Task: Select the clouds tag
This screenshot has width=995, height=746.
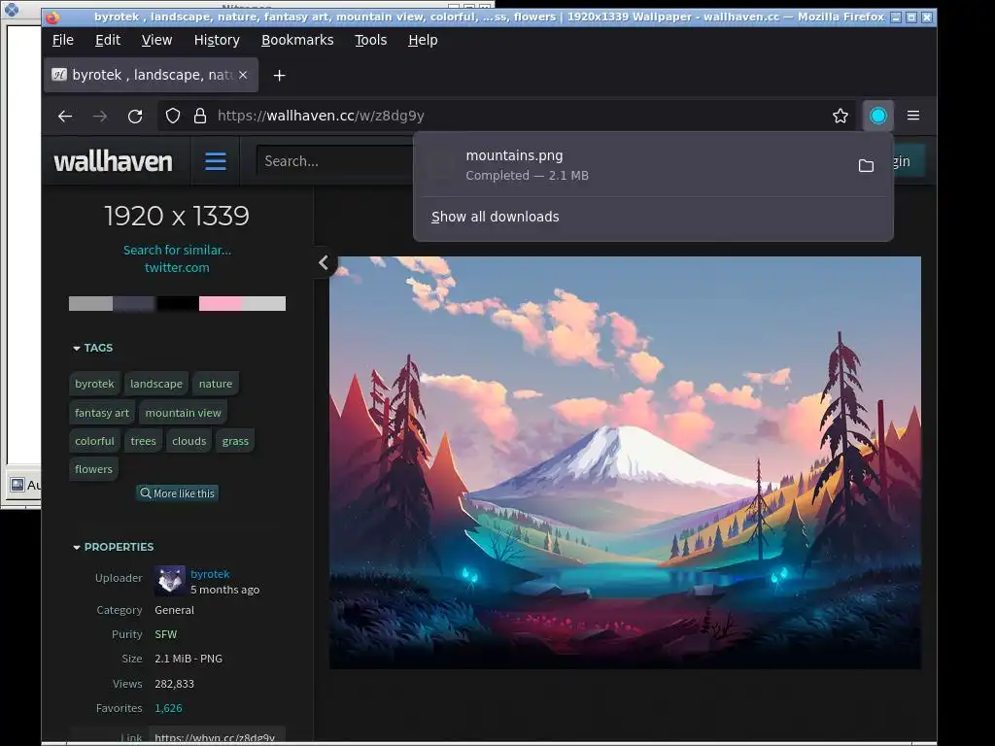Action: click(x=189, y=441)
